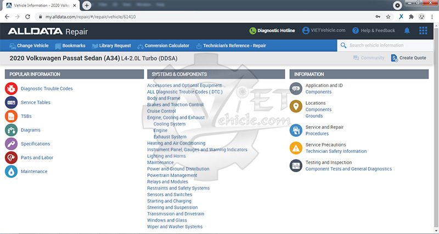Open the Exhaust System sub-item
Viewport: 439px width, 234px height.
pos(170,136)
